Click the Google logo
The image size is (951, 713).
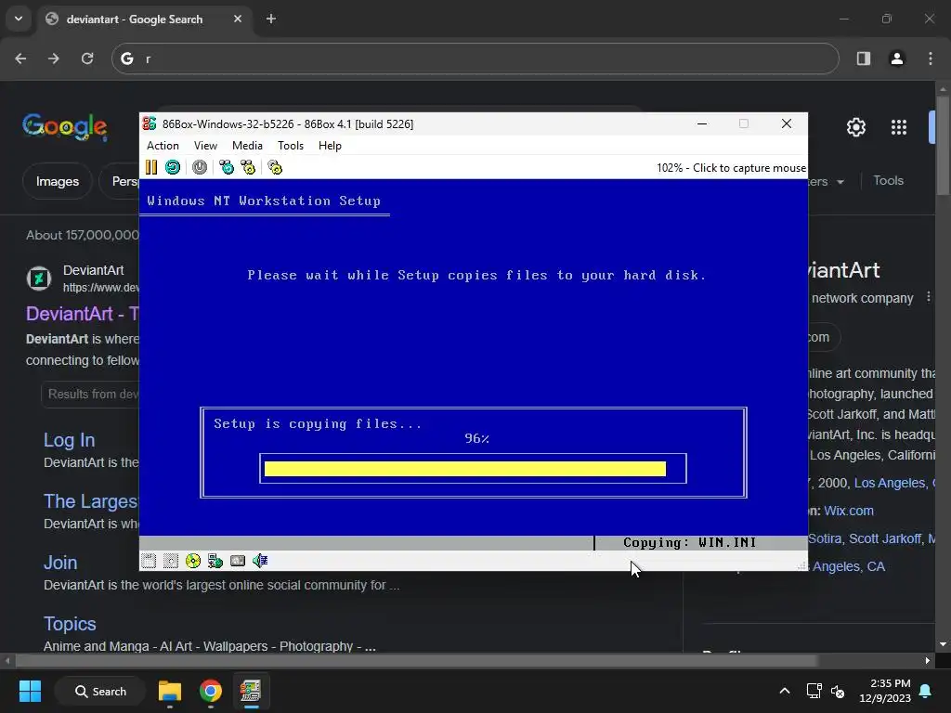point(65,126)
